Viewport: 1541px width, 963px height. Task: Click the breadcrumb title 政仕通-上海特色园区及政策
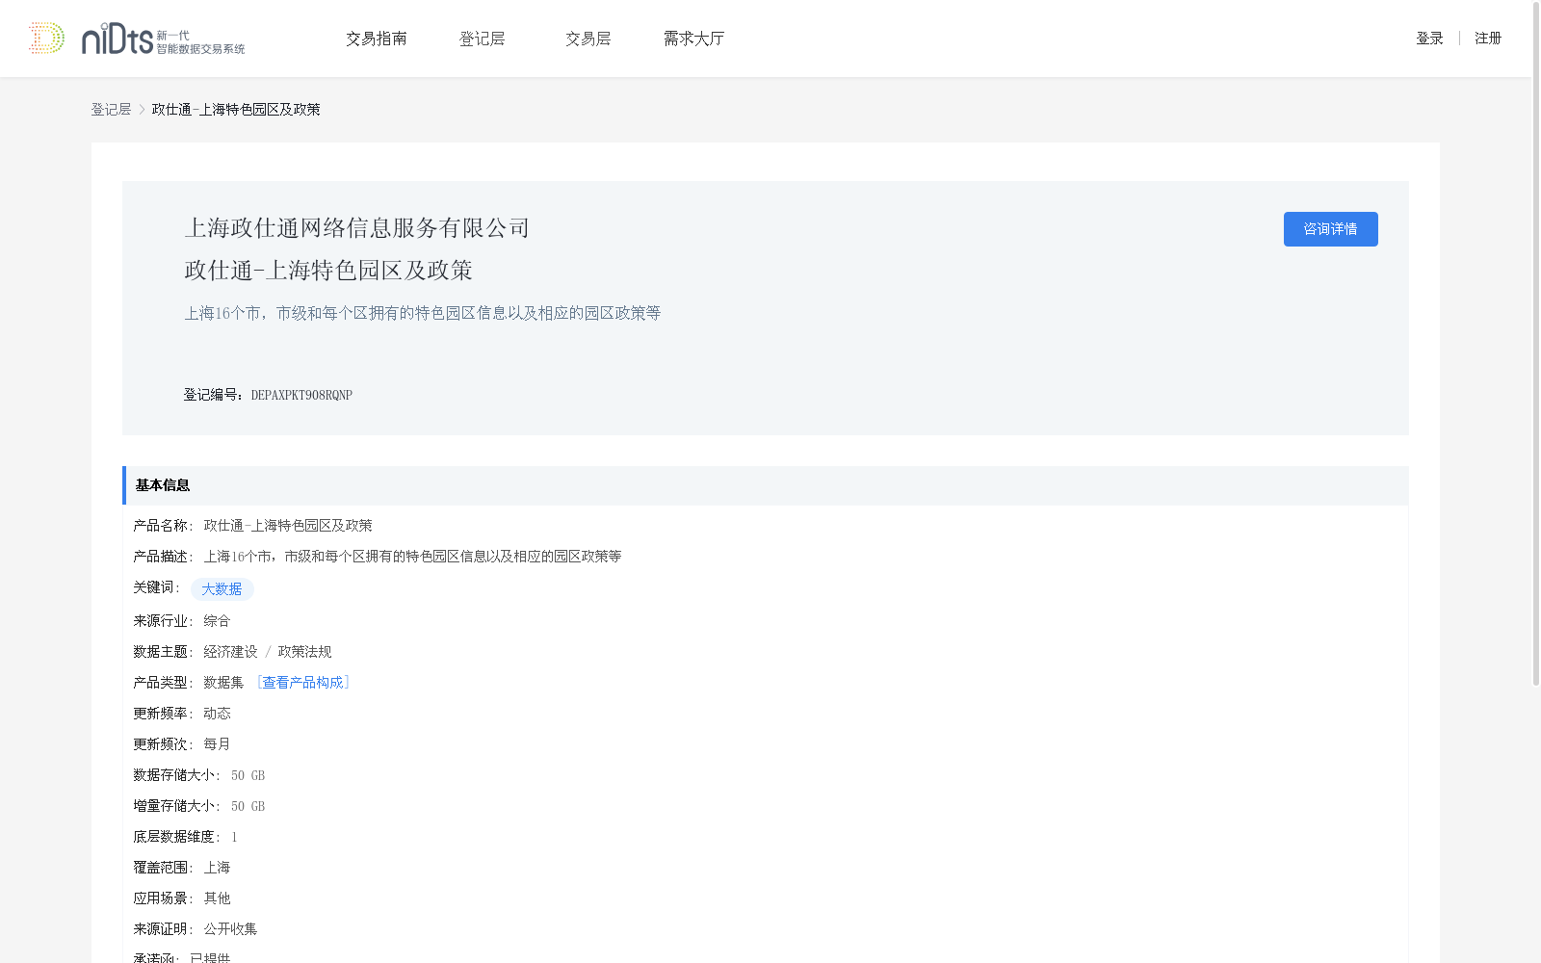[x=236, y=110]
